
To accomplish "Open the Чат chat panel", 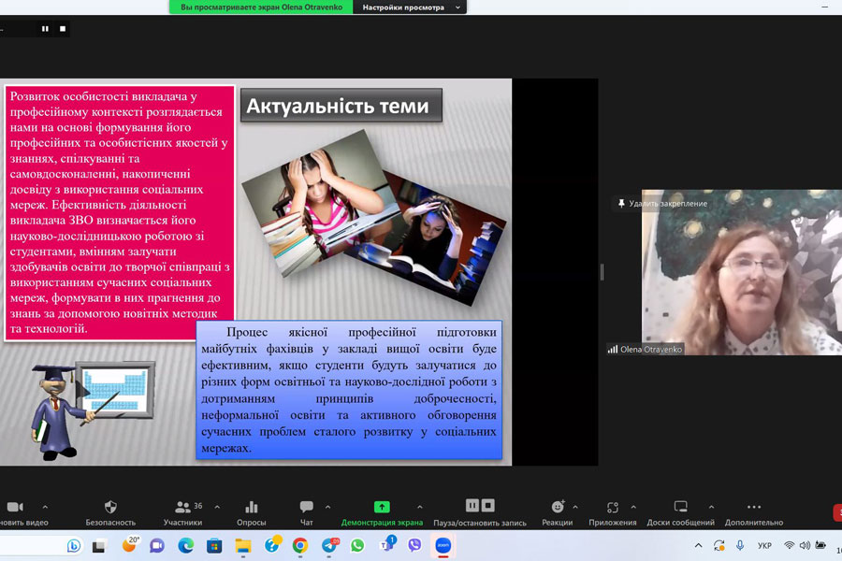I will click(x=306, y=508).
